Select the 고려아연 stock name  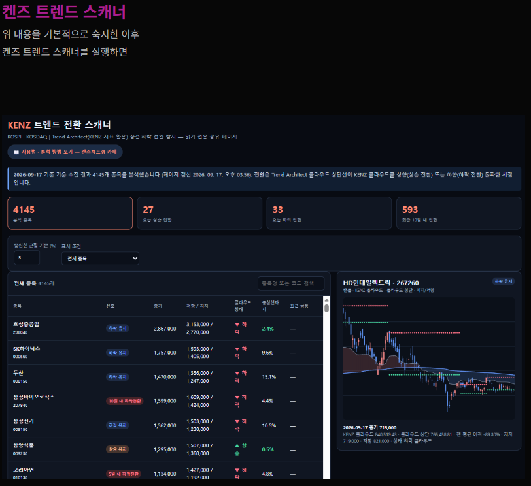24,470
